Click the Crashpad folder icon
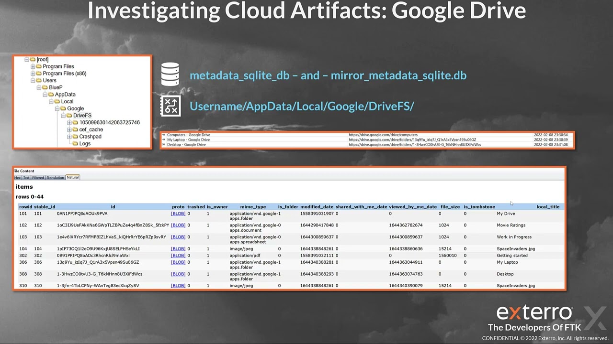The image size is (613, 344). 75,137
